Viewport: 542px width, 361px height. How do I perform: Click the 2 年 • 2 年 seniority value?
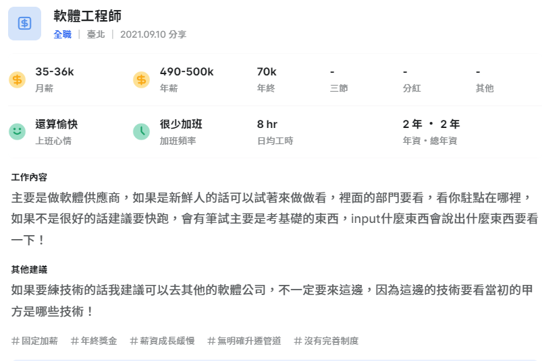point(431,124)
